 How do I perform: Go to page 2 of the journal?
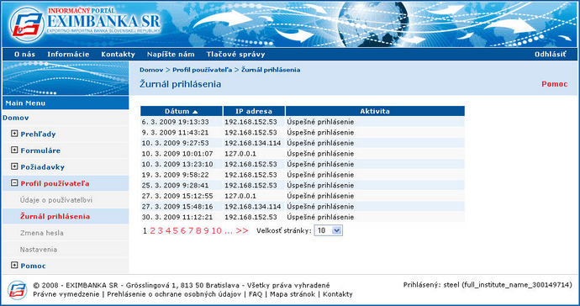[x=153, y=231]
